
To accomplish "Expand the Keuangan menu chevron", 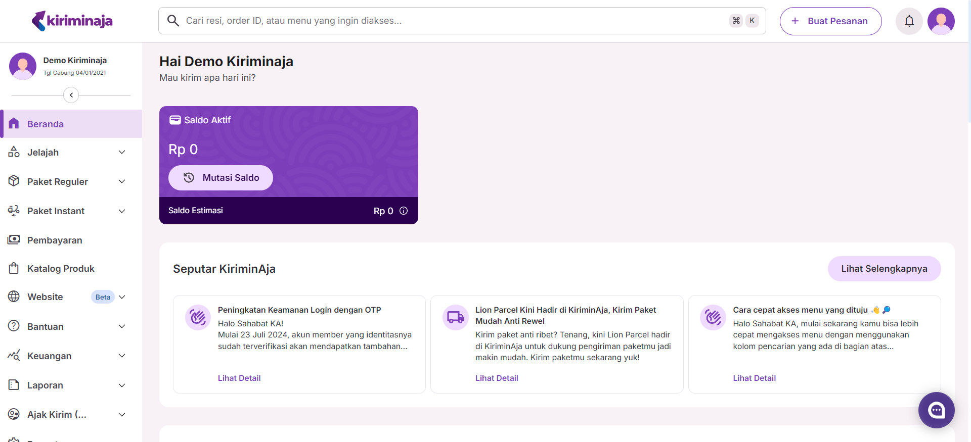I will (x=122, y=356).
